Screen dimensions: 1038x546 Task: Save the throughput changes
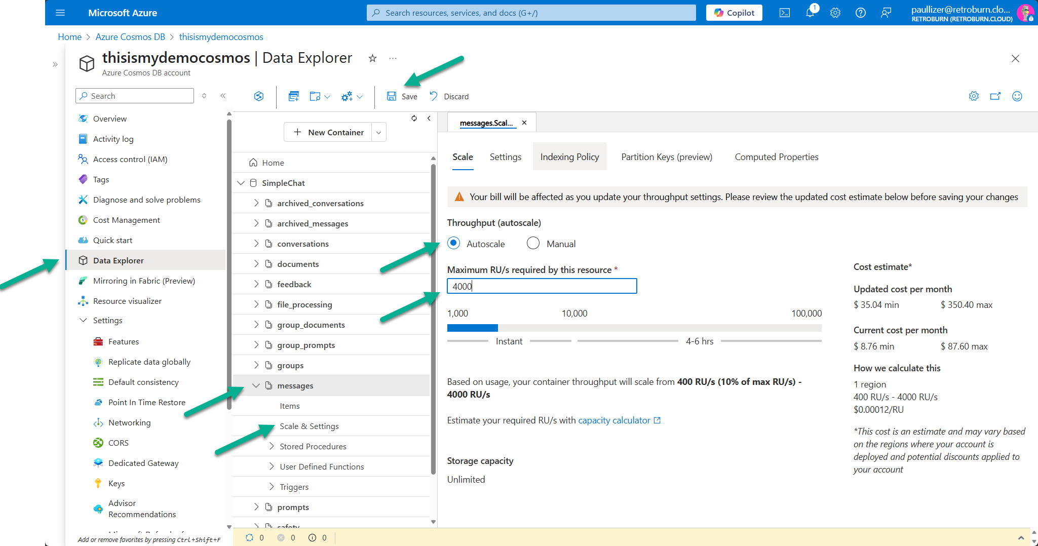coord(402,96)
